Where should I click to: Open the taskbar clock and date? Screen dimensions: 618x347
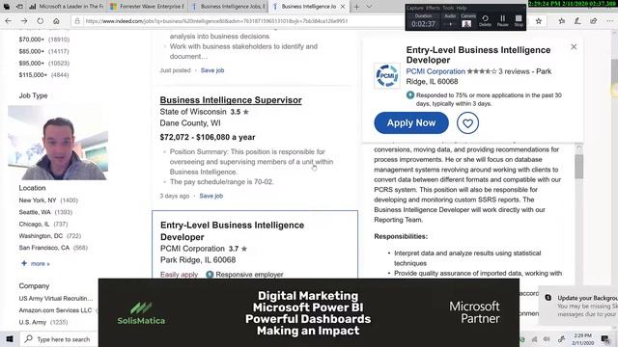point(582,339)
